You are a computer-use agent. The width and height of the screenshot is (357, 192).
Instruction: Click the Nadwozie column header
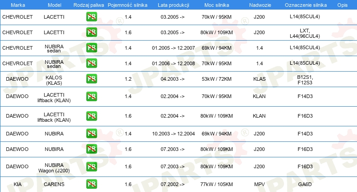[260, 5]
